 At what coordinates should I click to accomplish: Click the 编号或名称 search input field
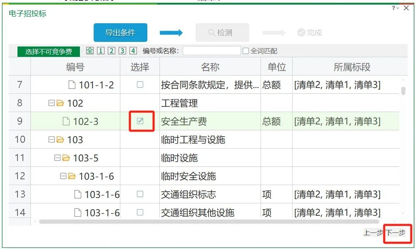click(x=212, y=51)
